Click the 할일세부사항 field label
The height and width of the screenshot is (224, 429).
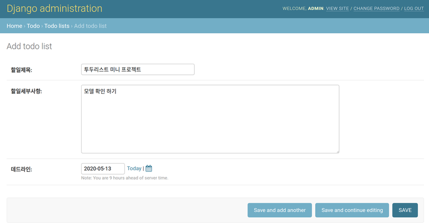[27, 91]
